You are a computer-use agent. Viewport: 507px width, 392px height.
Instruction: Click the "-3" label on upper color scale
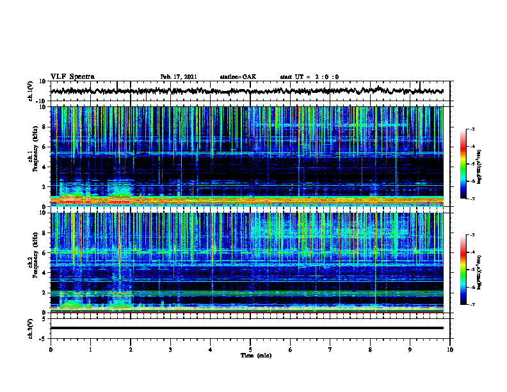(x=472, y=129)
